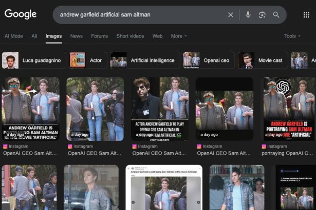The width and height of the screenshot is (316, 210).
Task: Open second image result showing crew on set
Action: point(95,109)
